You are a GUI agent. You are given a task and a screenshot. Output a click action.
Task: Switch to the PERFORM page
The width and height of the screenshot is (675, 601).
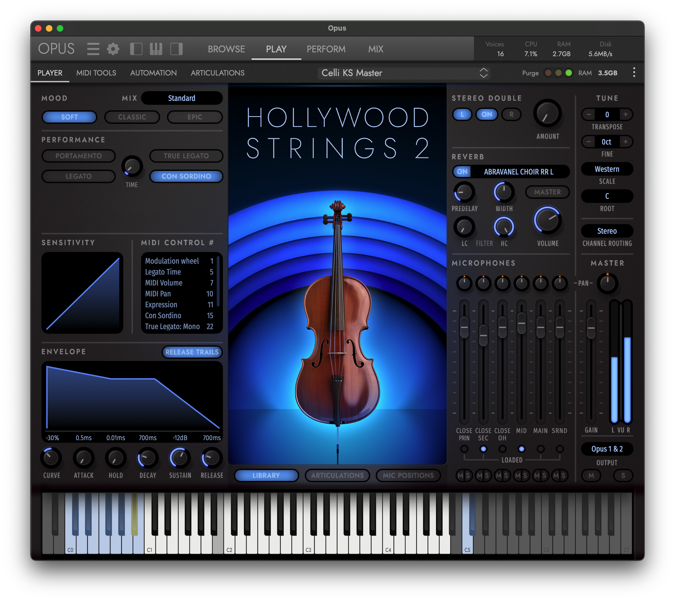pyautogui.click(x=326, y=49)
